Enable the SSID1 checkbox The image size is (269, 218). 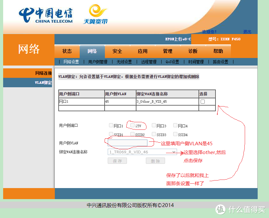pyautogui.click(x=111, y=134)
